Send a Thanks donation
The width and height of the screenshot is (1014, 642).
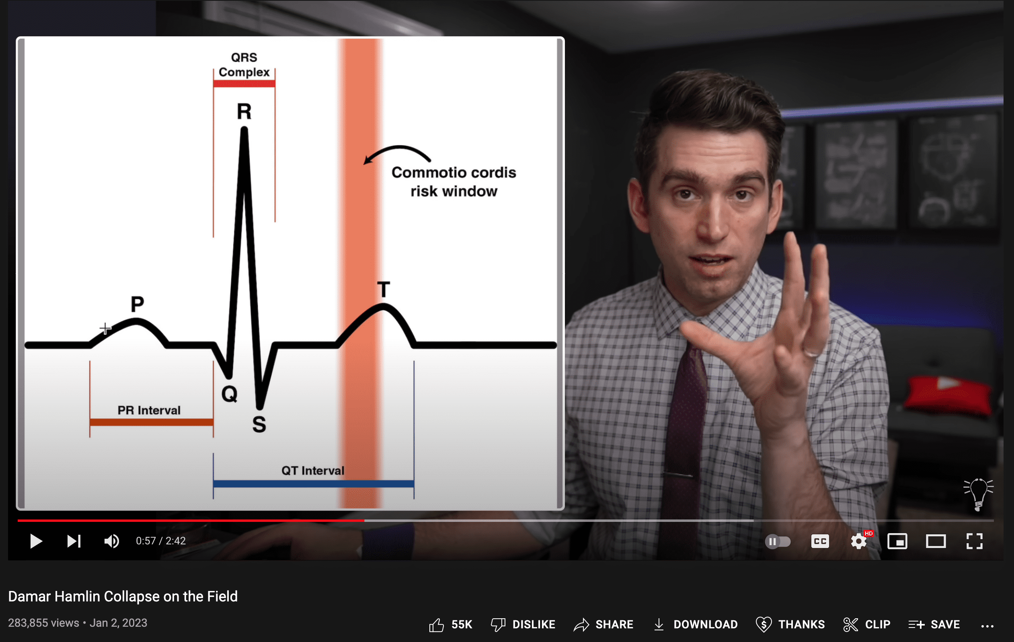[x=790, y=625]
